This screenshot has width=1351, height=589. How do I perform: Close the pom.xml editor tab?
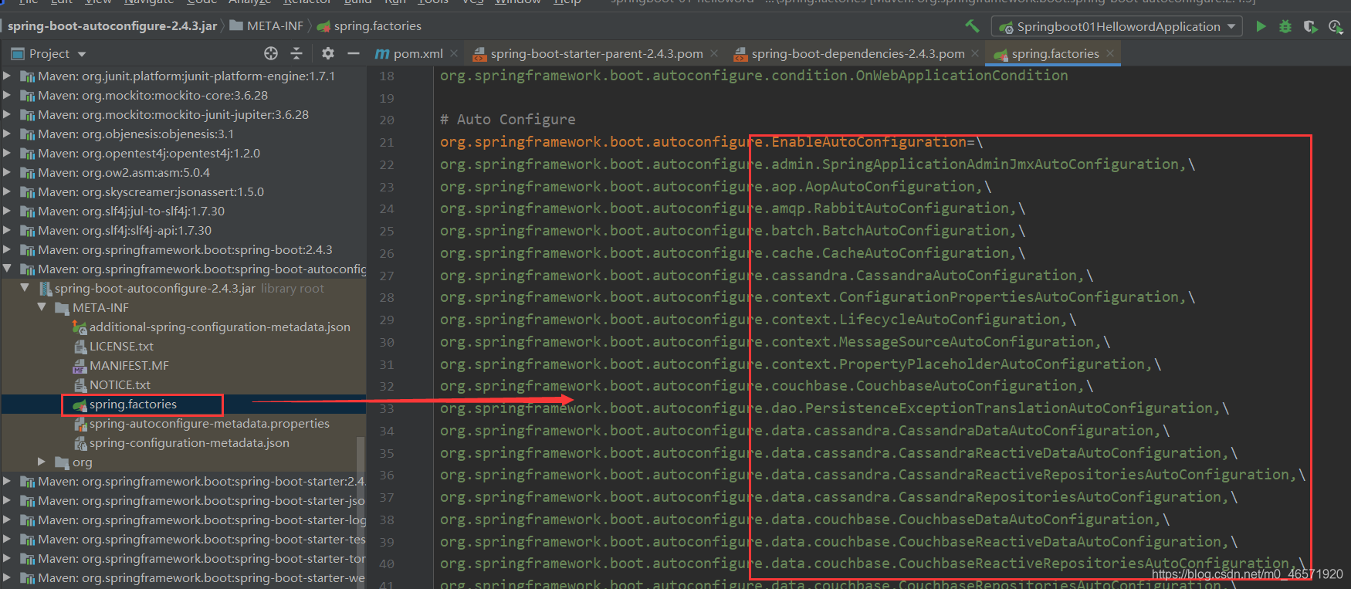[x=454, y=53]
